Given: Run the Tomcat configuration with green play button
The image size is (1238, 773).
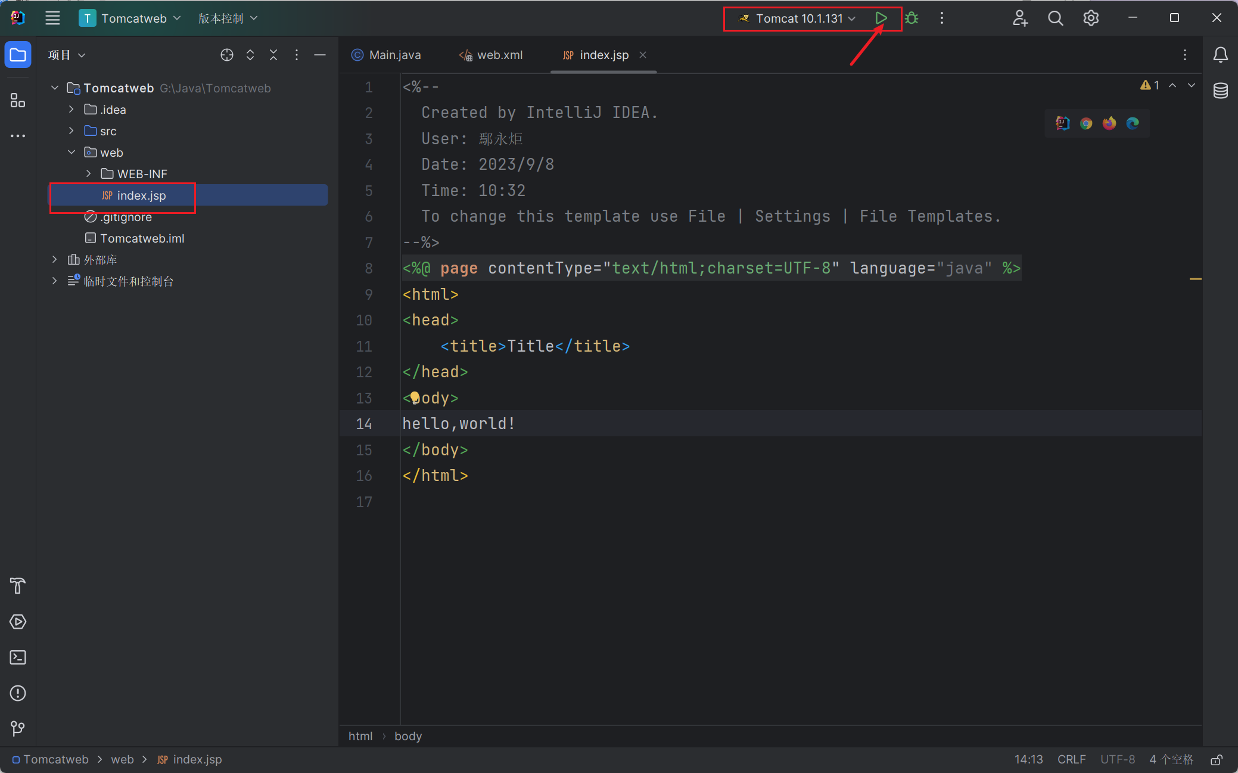Looking at the screenshot, I should [x=881, y=18].
